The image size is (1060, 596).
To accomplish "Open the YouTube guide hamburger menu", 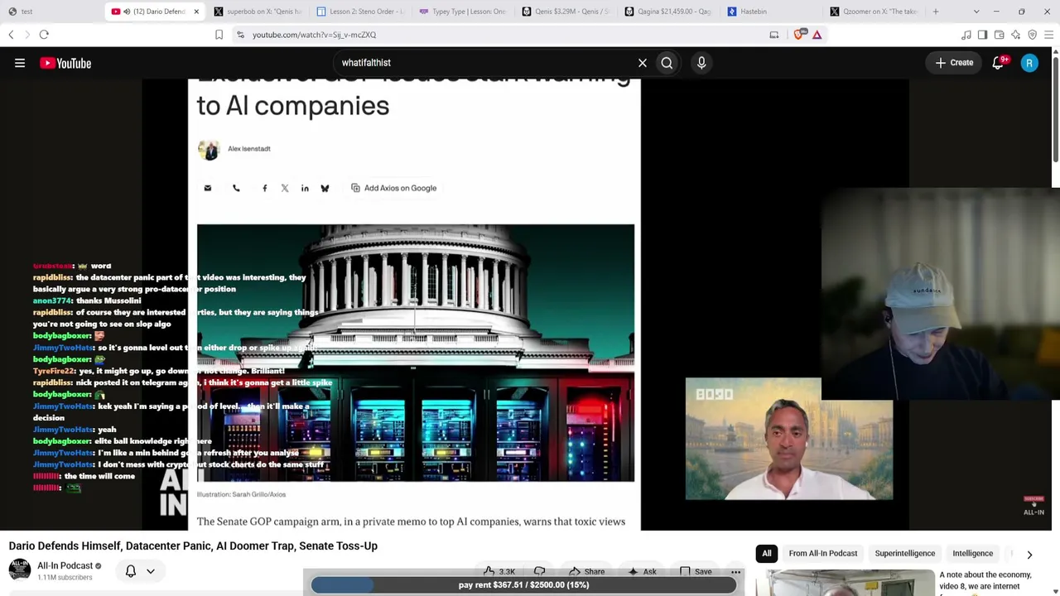I will pyautogui.click(x=20, y=63).
